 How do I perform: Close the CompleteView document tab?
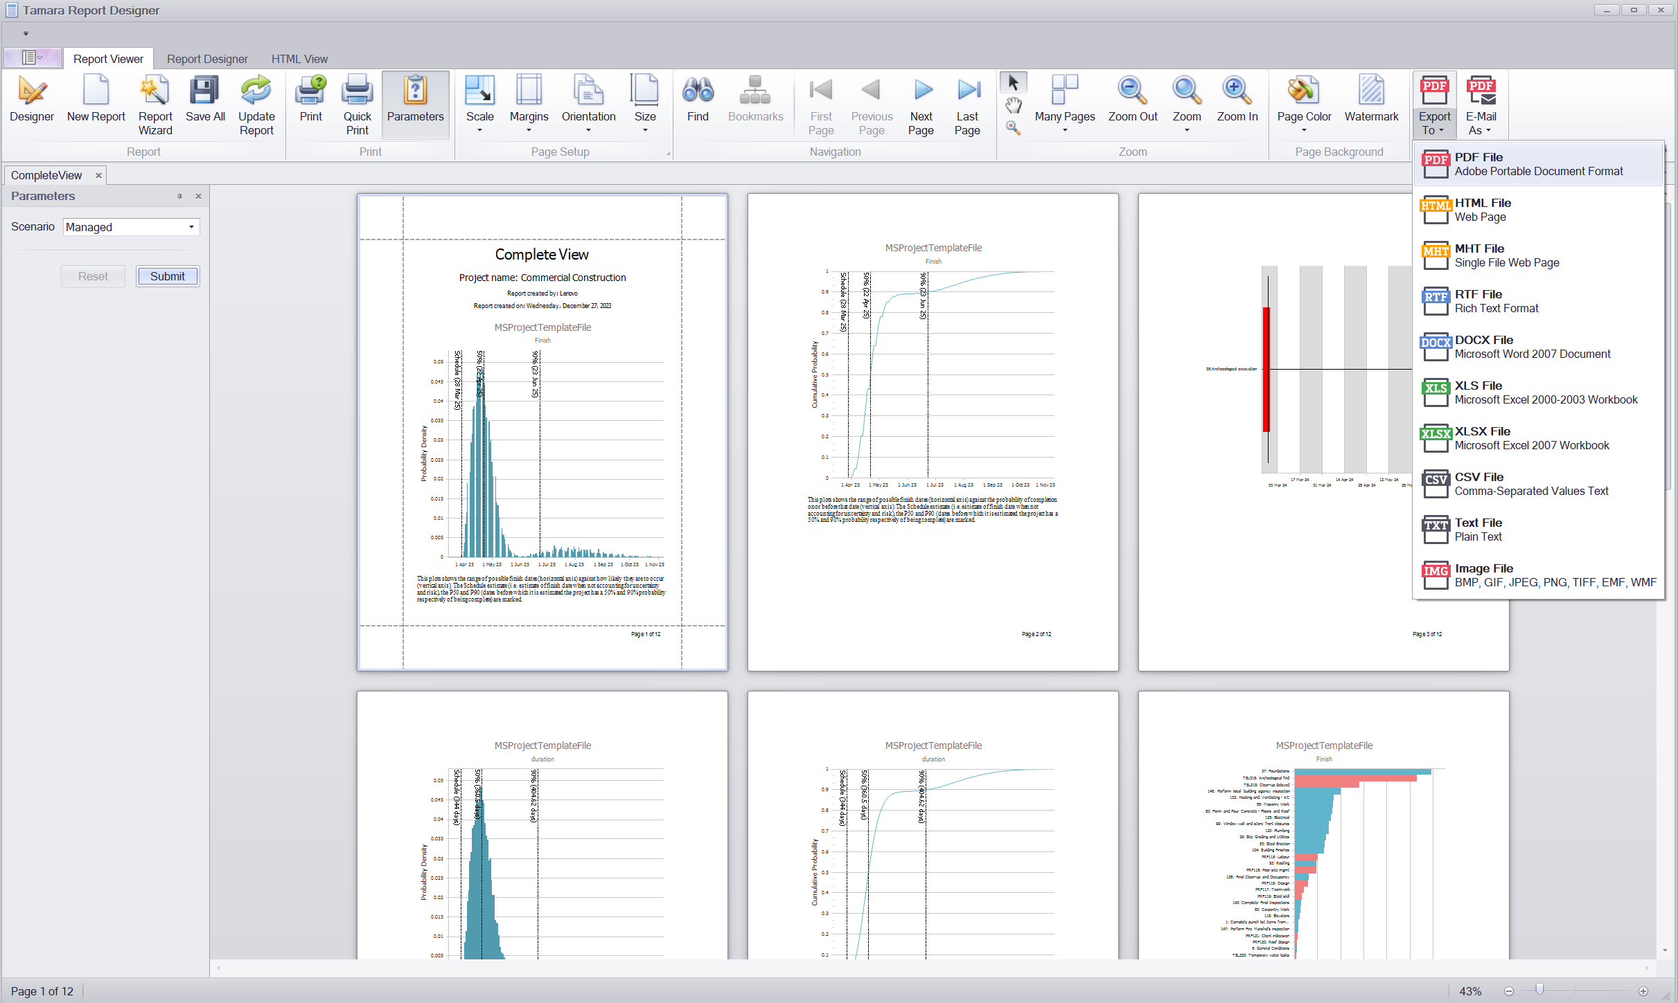98,174
